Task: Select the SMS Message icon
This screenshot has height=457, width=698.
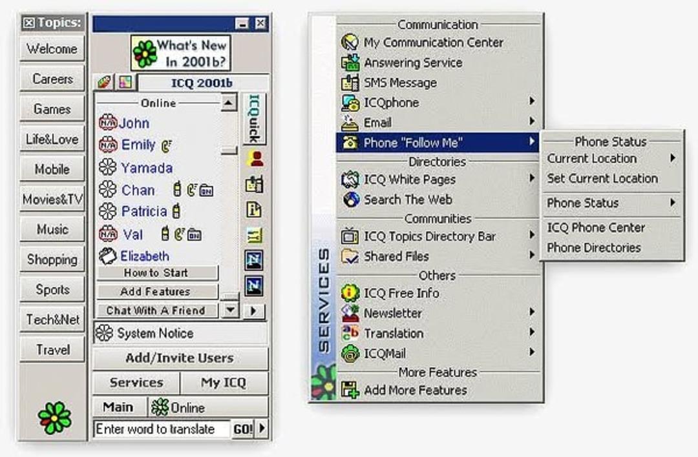Action: [x=349, y=83]
